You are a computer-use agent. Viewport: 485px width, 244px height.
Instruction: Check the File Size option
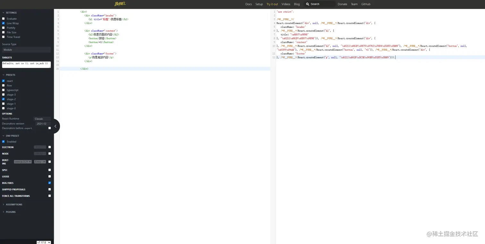click(x=4, y=32)
